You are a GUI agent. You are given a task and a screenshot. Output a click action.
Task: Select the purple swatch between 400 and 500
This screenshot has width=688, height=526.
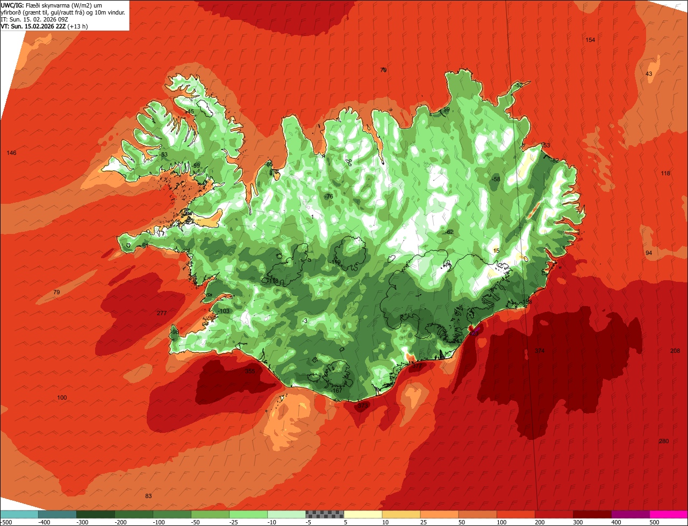coord(630,514)
